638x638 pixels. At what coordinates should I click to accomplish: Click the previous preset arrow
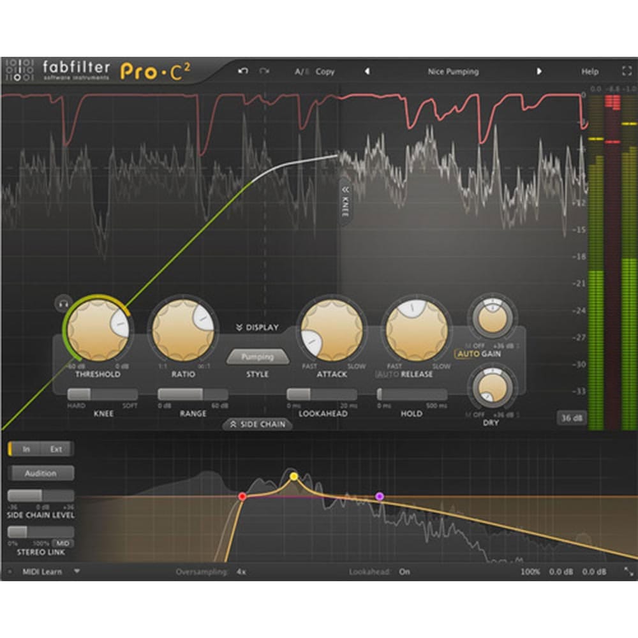pos(366,71)
